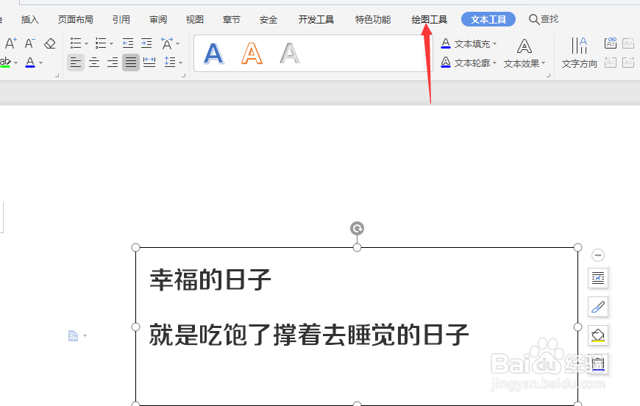
Task: Click the text box rotation handle
Action: (x=357, y=229)
